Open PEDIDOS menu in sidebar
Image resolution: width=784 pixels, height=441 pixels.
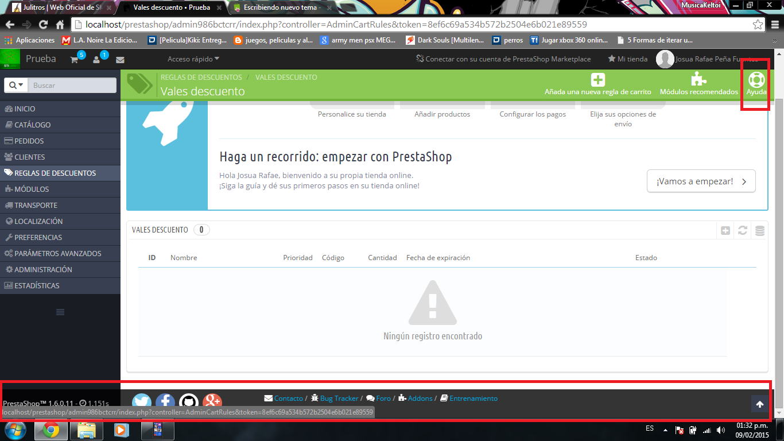pos(60,141)
